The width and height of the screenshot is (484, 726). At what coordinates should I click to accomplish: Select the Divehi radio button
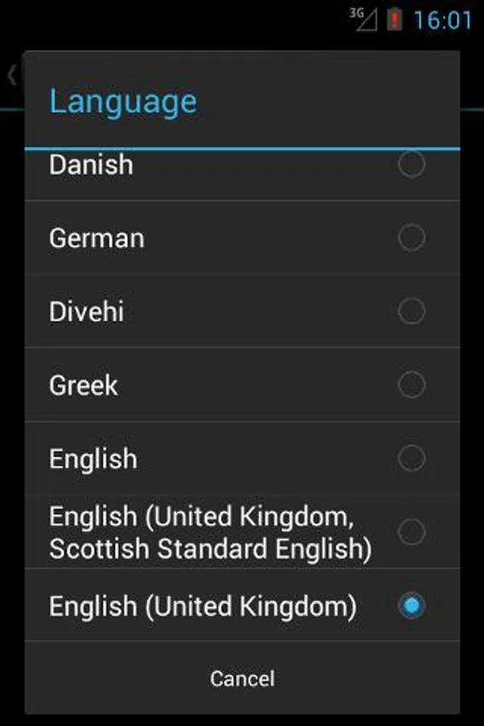[x=411, y=311]
